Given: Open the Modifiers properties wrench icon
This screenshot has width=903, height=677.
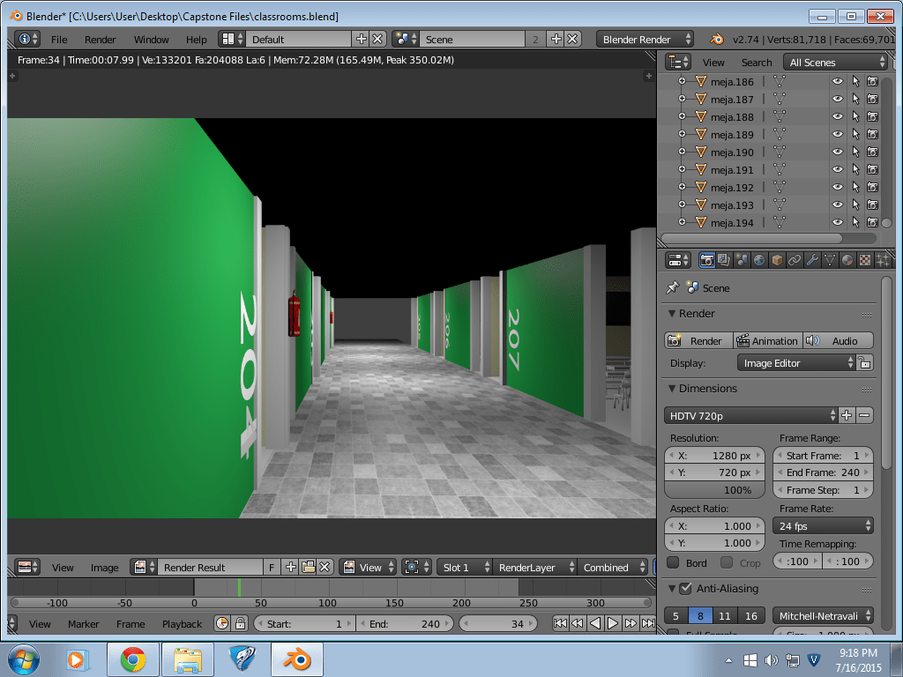Looking at the screenshot, I should 811,259.
